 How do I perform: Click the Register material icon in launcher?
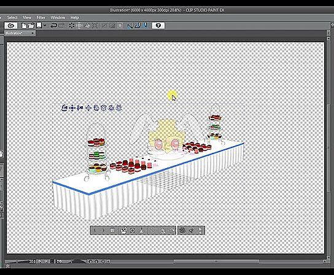click(191, 230)
